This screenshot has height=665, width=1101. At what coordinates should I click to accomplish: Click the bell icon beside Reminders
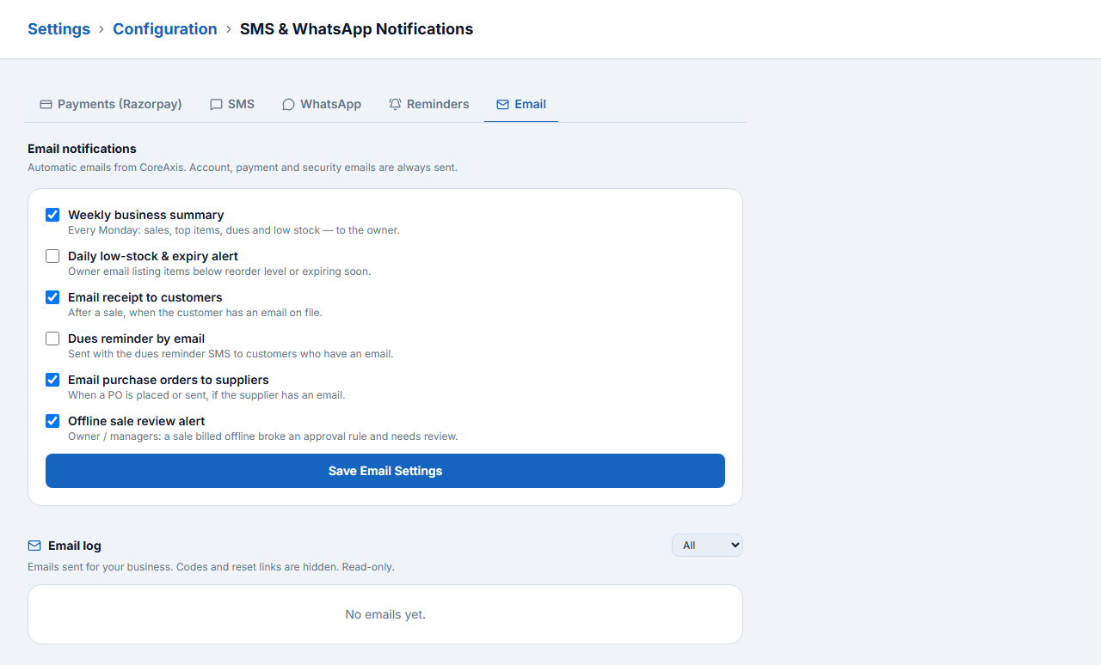pyautogui.click(x=396, y=104)
